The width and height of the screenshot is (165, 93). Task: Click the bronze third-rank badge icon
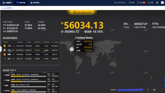[x=4, y=54]
